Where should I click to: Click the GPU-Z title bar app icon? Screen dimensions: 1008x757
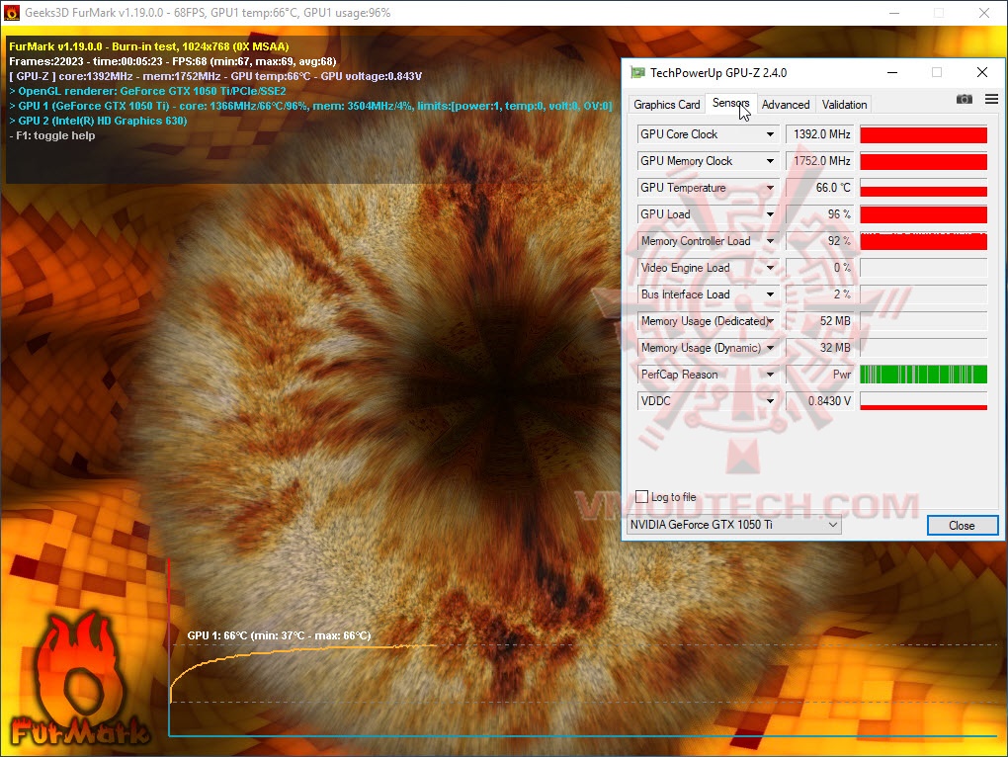point(637,72)
